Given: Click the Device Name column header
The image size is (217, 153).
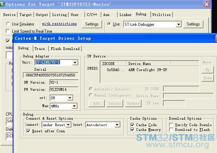Looking at the screenshot, I should tap(148, 64).
